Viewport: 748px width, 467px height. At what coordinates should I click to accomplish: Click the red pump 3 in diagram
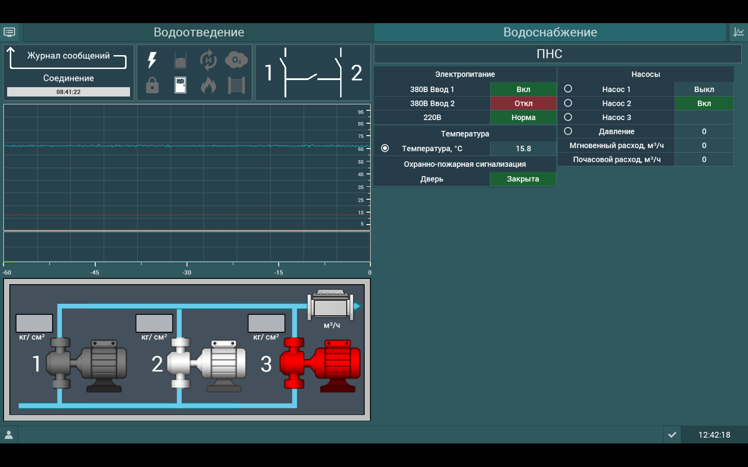point(320,365)
